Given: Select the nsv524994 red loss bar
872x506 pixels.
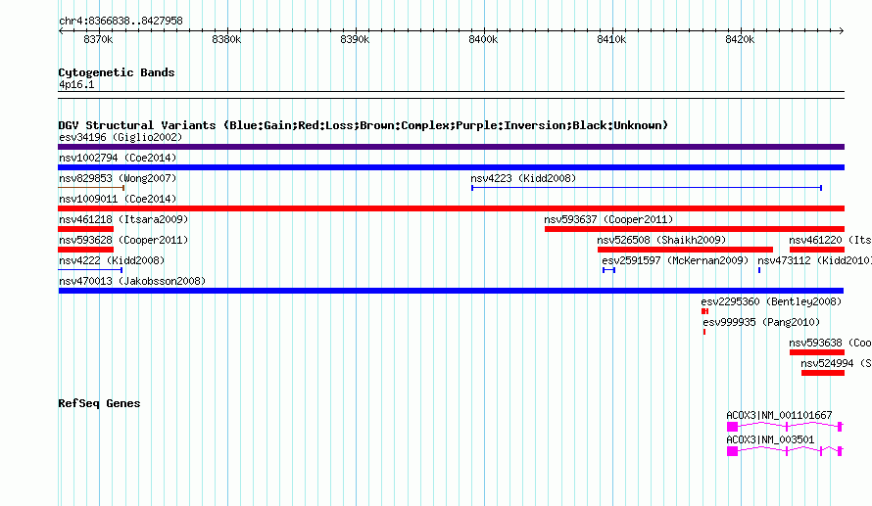Looking at the screenshot, I should 823,373.
